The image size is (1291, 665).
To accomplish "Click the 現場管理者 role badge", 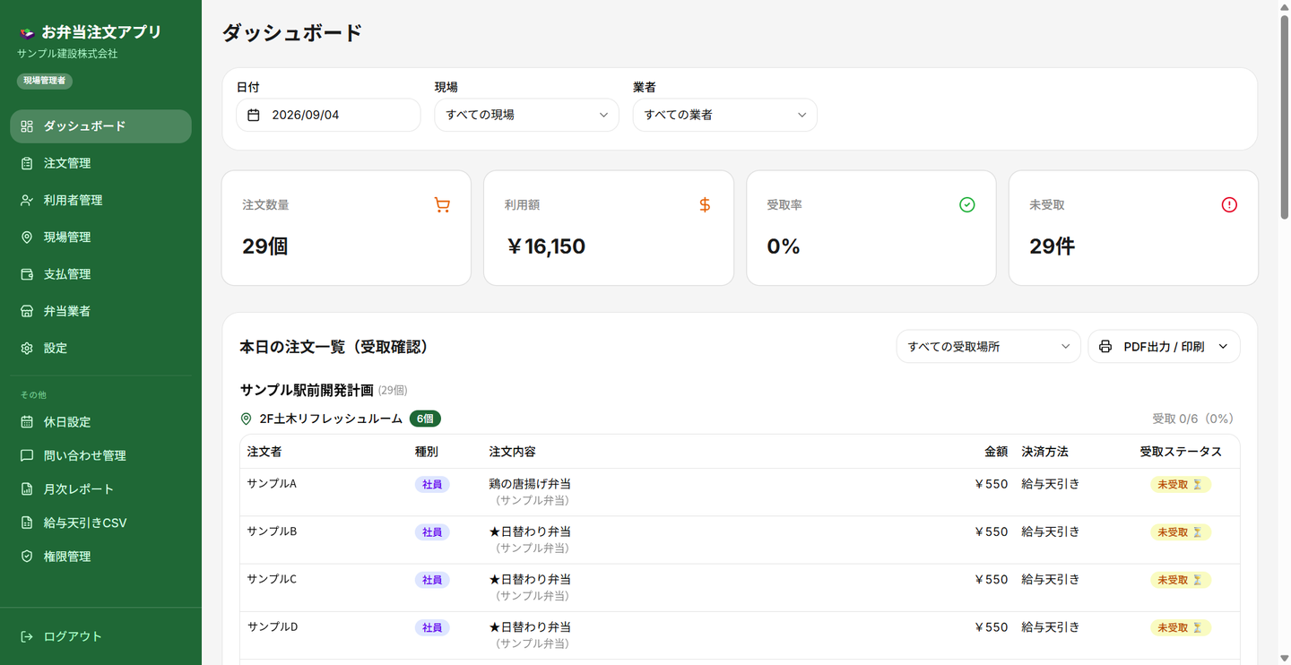I will point(45,81).
